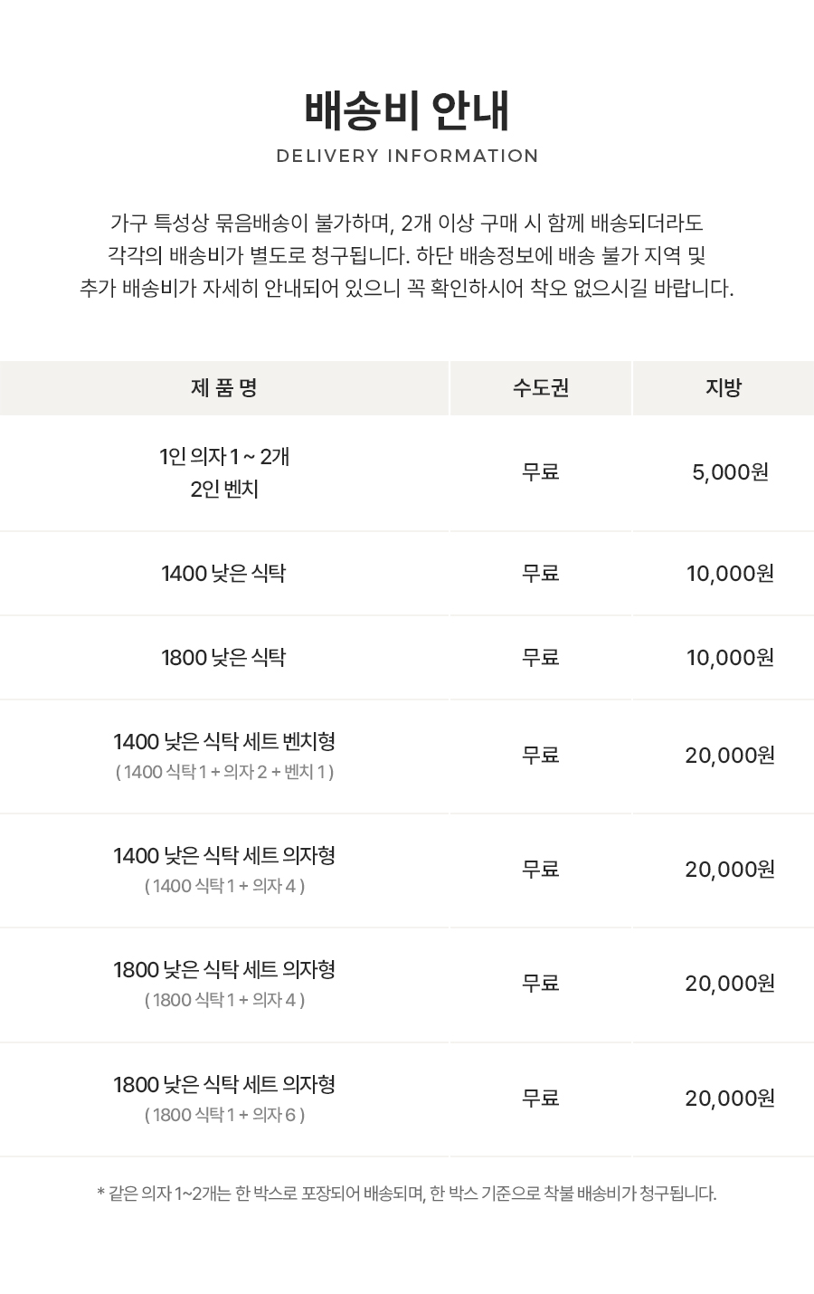Click the "배송비 안내" main heading
Screen dimensions: 814x1294
pyautogui.click(x=407, y=111)
